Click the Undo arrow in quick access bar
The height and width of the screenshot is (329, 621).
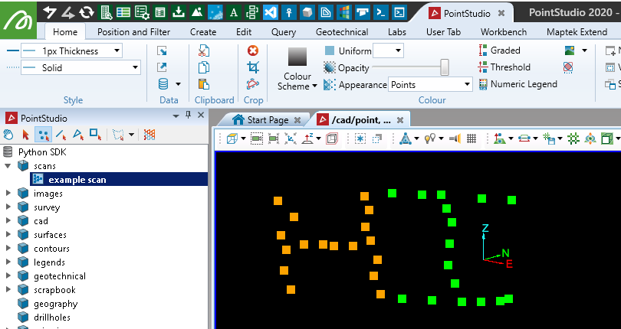(x=50, y=13)
